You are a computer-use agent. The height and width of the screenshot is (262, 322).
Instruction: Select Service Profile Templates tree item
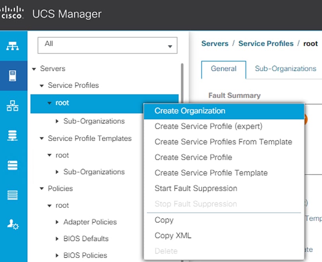pos(90,138)
